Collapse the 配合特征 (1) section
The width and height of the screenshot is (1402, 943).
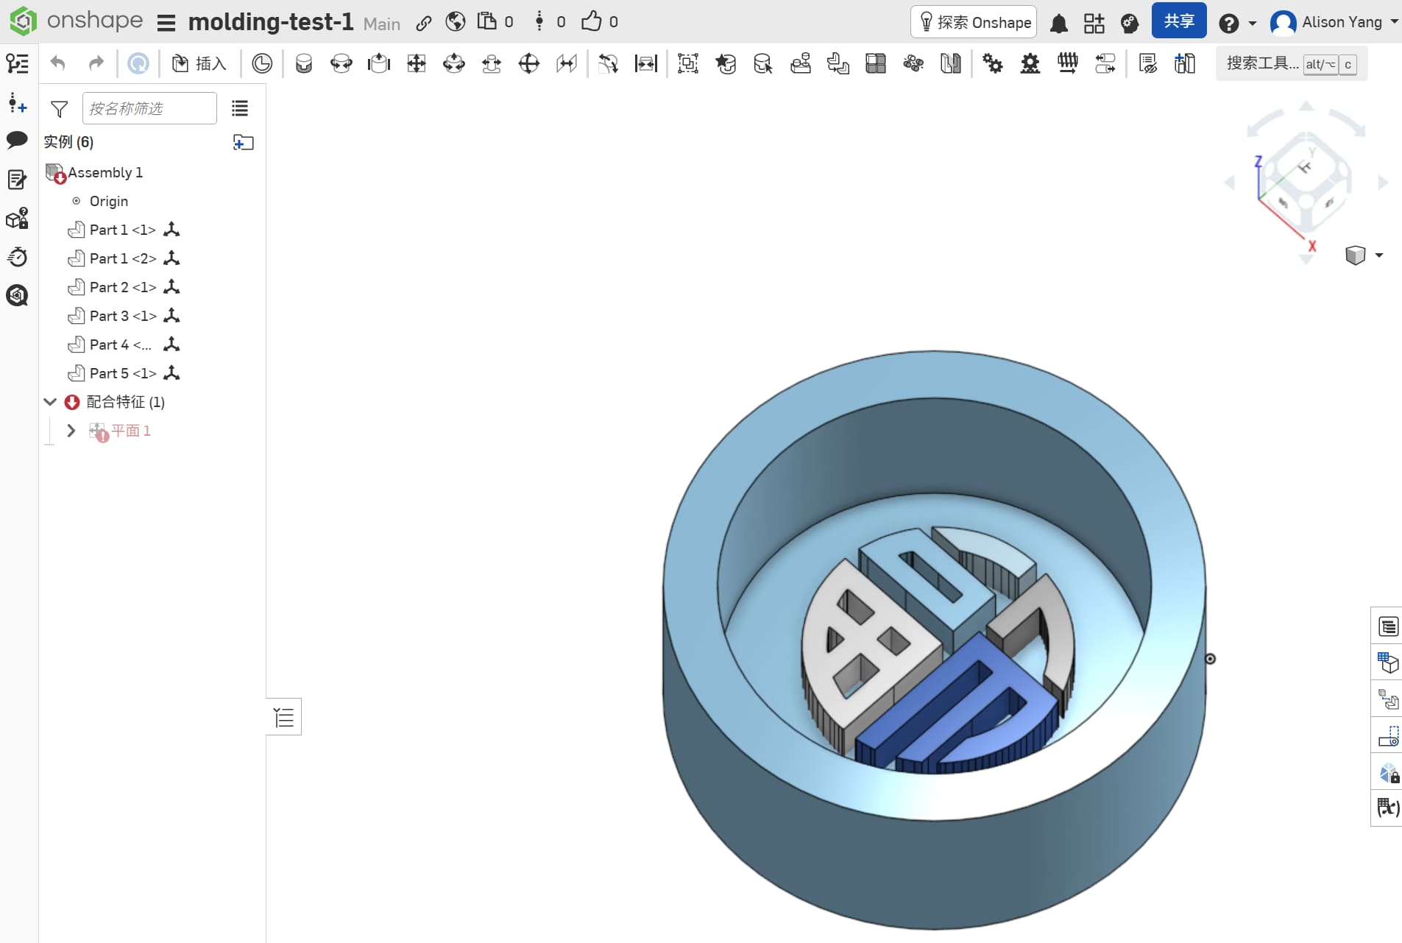(x=50, y=402)
